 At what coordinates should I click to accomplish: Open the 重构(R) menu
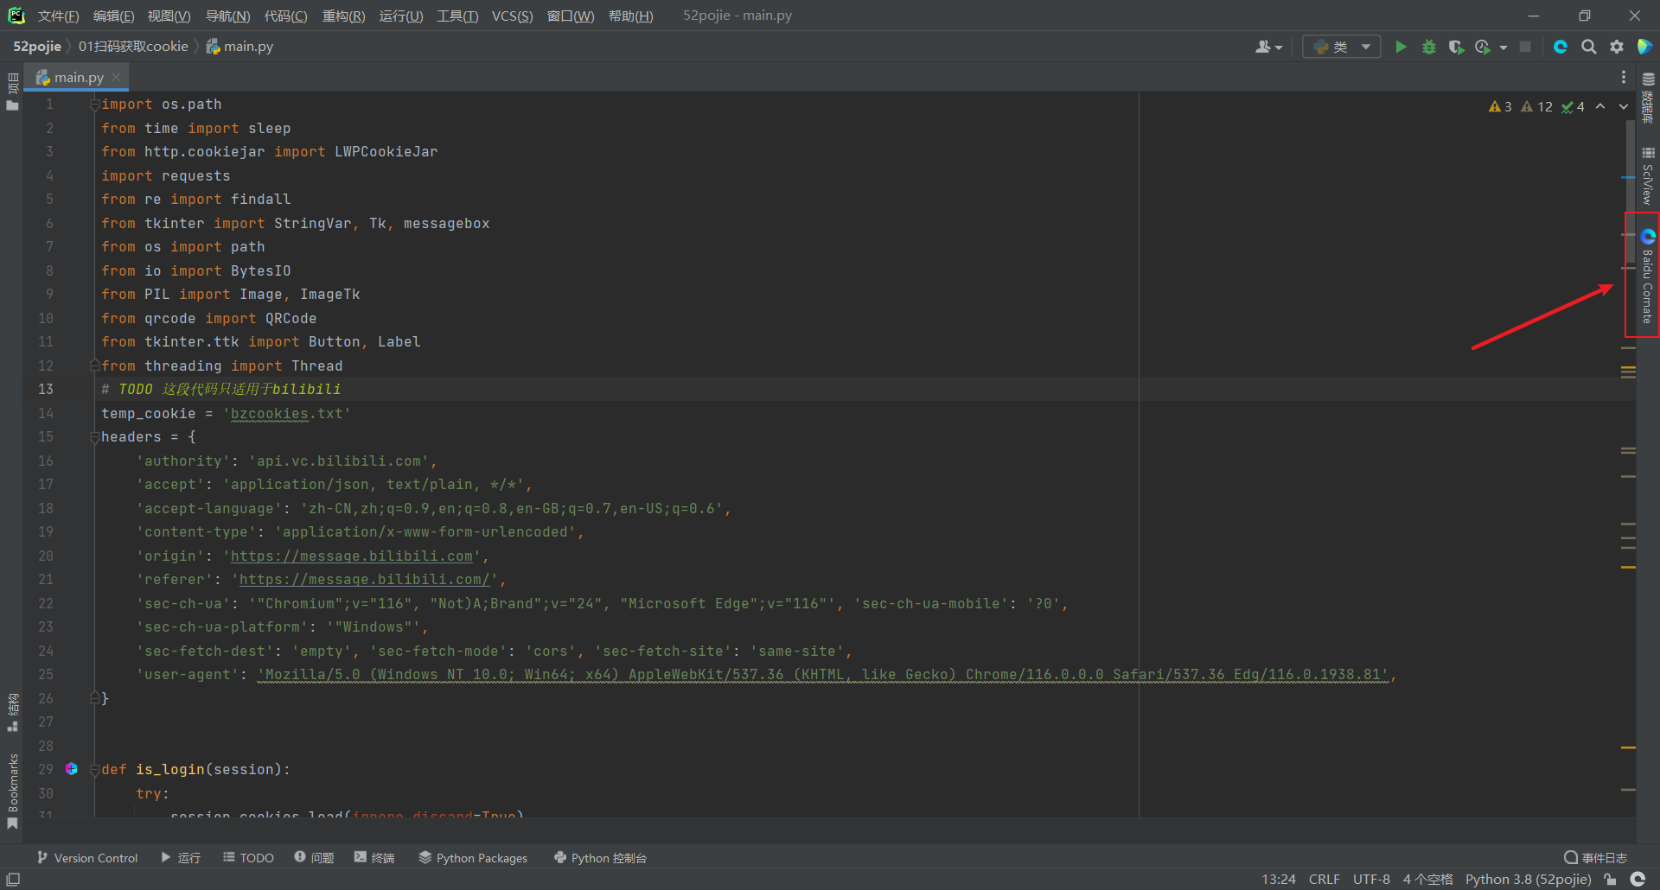[343, 16]
